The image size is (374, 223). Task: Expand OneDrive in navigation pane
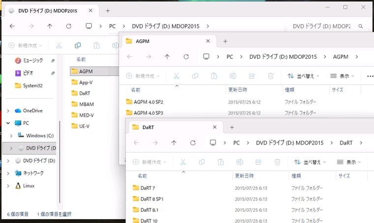8,111
